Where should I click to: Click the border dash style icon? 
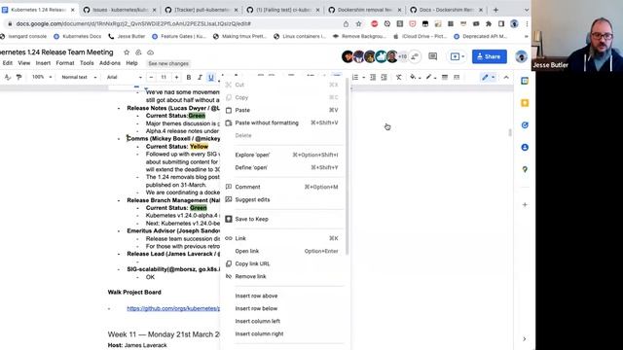(457, 78)
